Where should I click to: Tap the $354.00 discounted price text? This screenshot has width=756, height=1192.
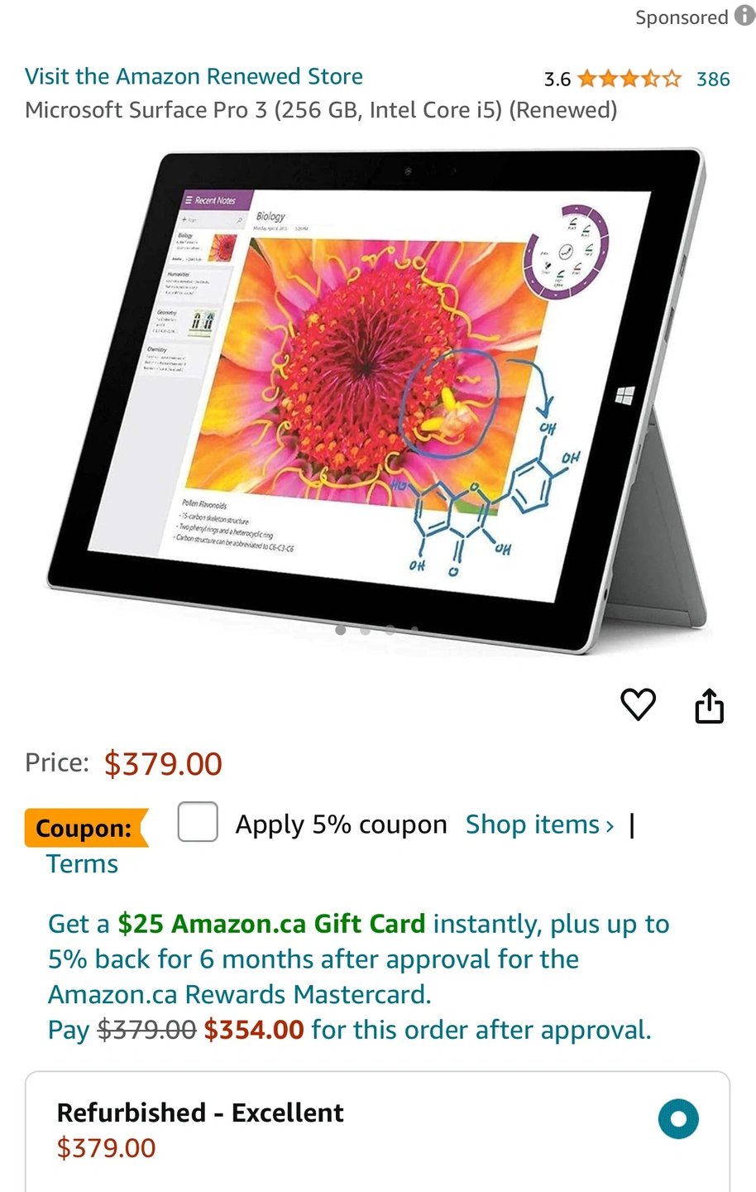coord(254,1030)
